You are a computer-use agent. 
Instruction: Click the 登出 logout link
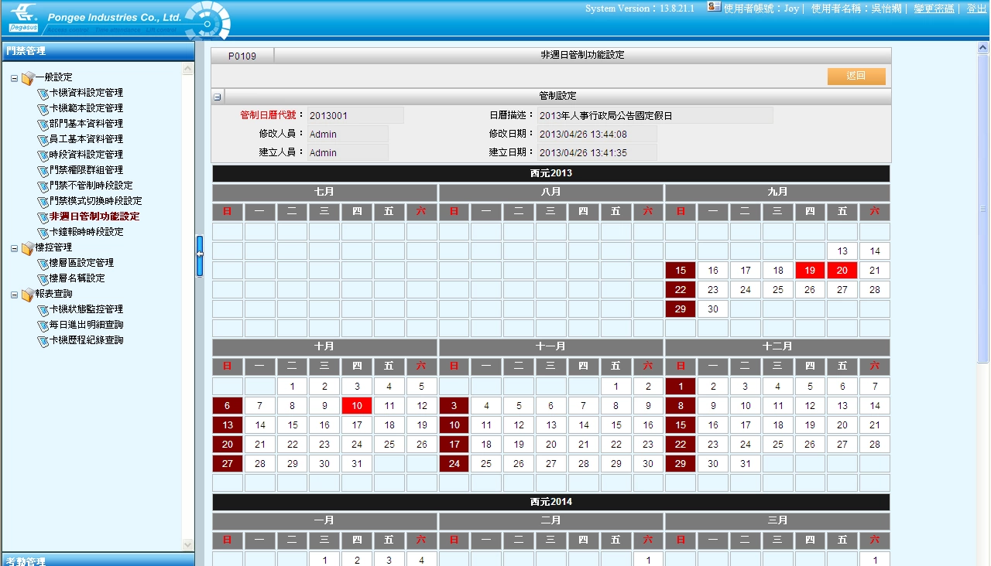[x=975, y=8]
